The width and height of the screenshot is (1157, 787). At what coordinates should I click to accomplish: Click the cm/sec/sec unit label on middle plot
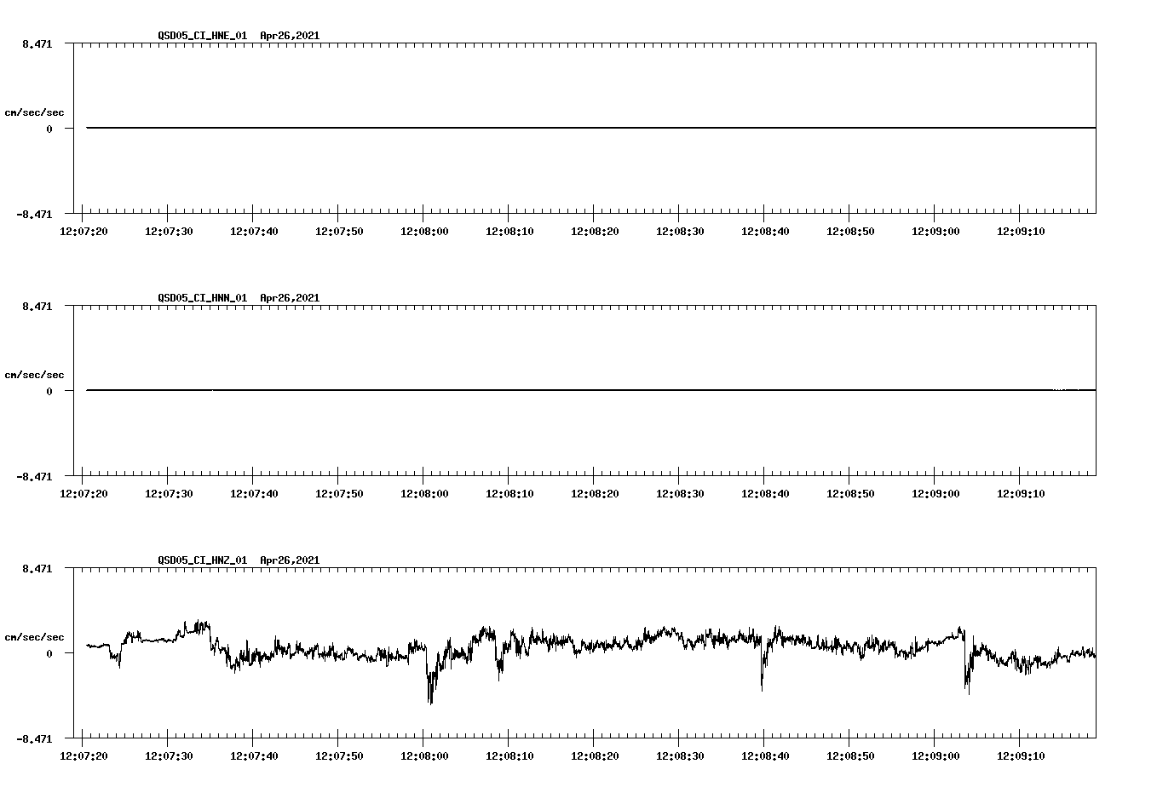click(x=34, y=374)
